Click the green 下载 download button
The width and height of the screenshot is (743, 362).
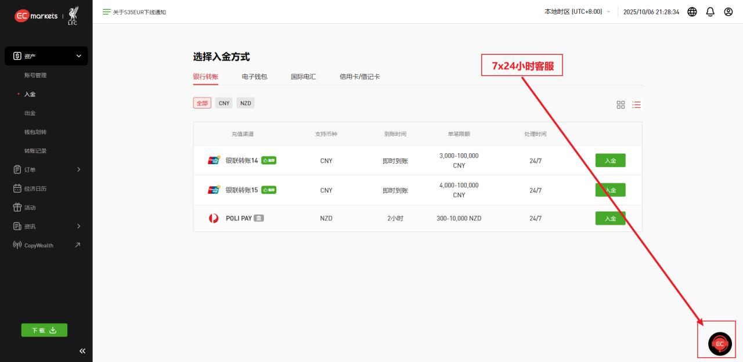pos(44,330)
